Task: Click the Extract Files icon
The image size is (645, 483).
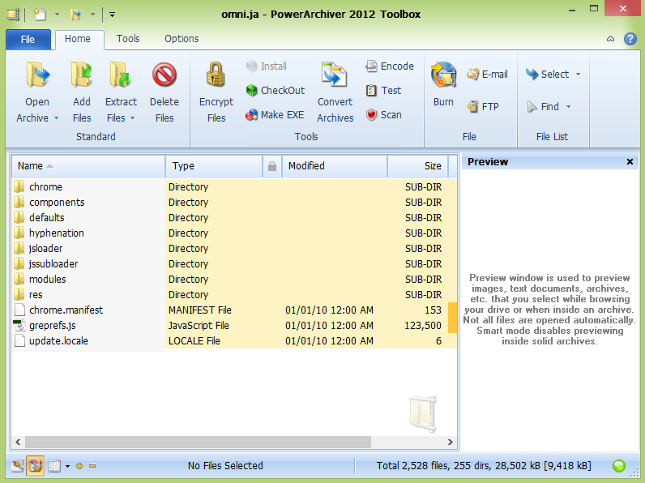Action: coord(121,75)
